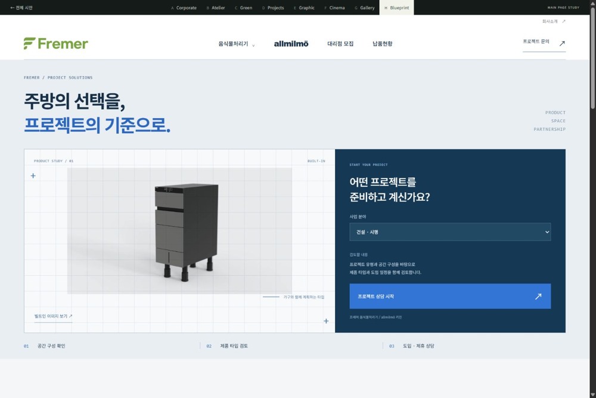
Task: Select step 03 도입 · 제휴 상담
Action: [x=412, y=346]
